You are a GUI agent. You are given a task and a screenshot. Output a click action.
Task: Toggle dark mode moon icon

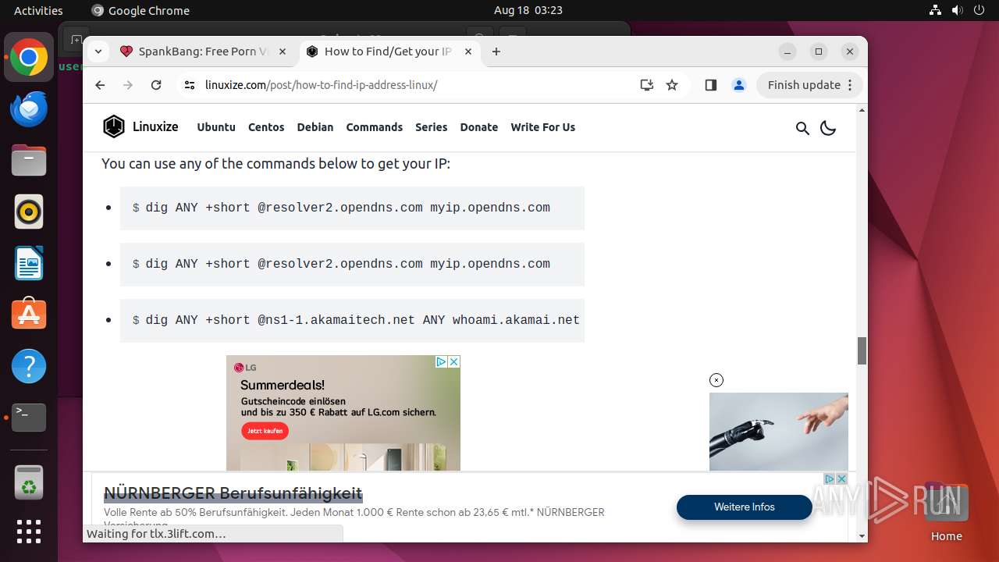pyautogui.click(x=828, y=128)
